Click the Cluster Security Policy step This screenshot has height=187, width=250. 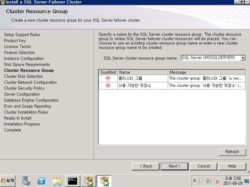coord(24,88)
